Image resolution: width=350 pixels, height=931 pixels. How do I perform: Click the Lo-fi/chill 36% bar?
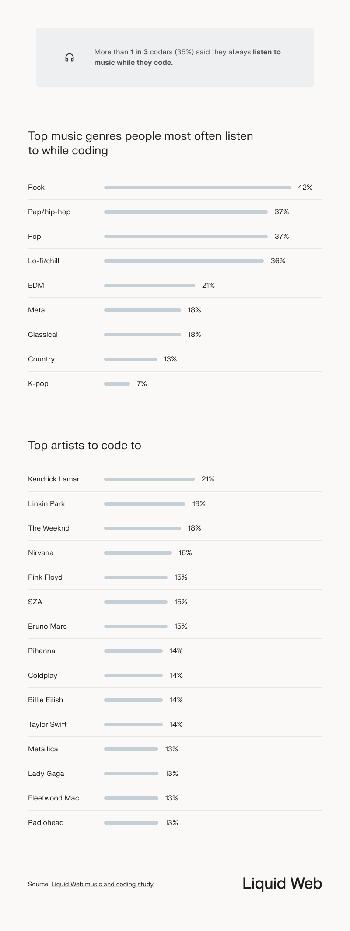(x=184, y=261)
